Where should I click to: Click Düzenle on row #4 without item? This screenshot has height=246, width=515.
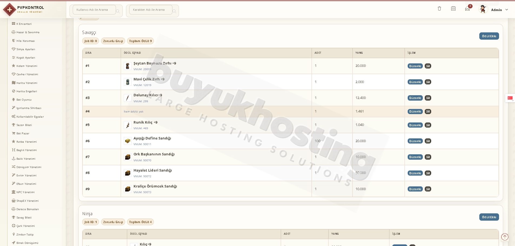pos(415,111)
